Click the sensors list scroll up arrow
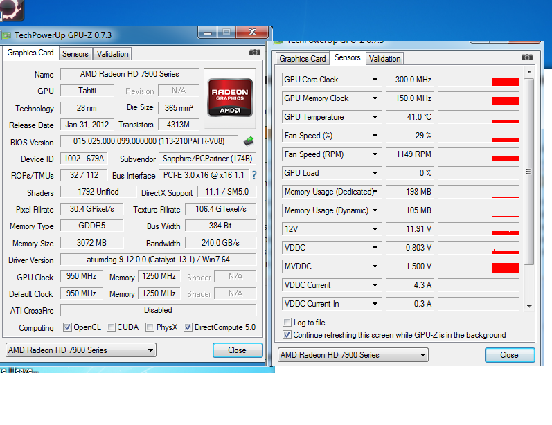 [528, 72]
